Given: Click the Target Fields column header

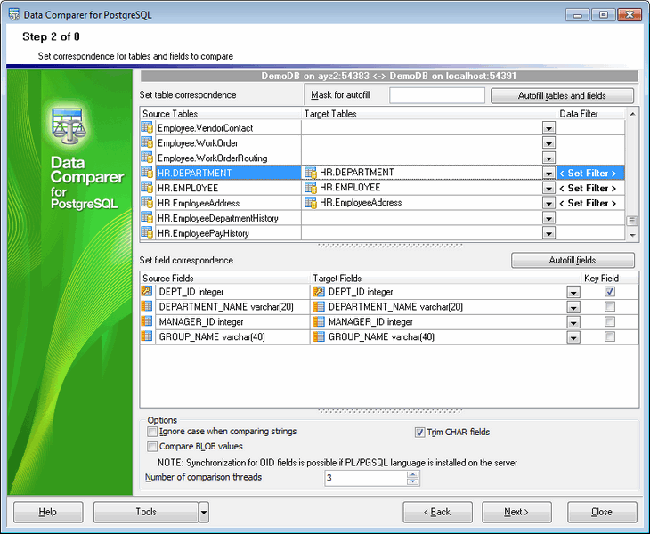Looking at the screenshot, I should pyautogui.click(x=445, y=279).
